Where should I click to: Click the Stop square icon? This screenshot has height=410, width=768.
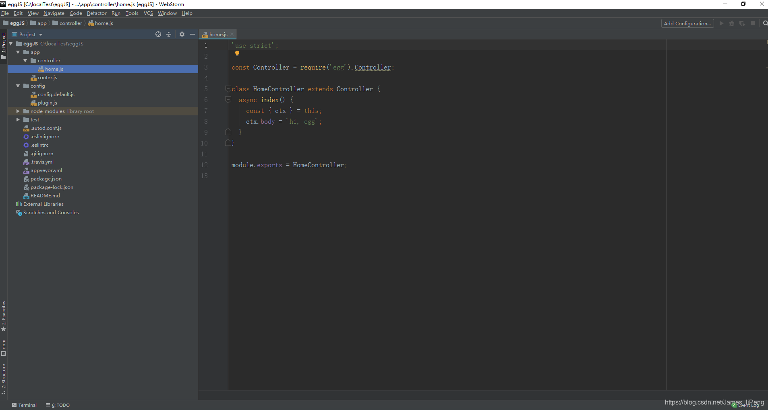[753, 23]
